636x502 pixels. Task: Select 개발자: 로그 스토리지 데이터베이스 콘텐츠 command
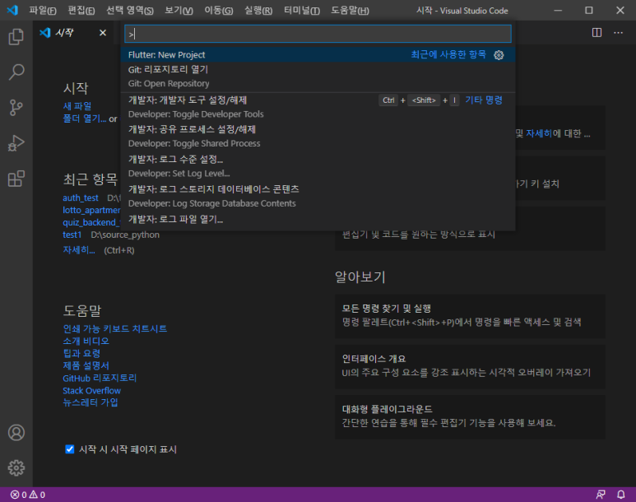tap(318, 196)
